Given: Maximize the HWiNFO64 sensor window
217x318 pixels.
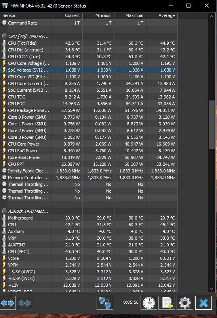Looking at the screenshot, I should pyautogui.click(x=188, y=6).
